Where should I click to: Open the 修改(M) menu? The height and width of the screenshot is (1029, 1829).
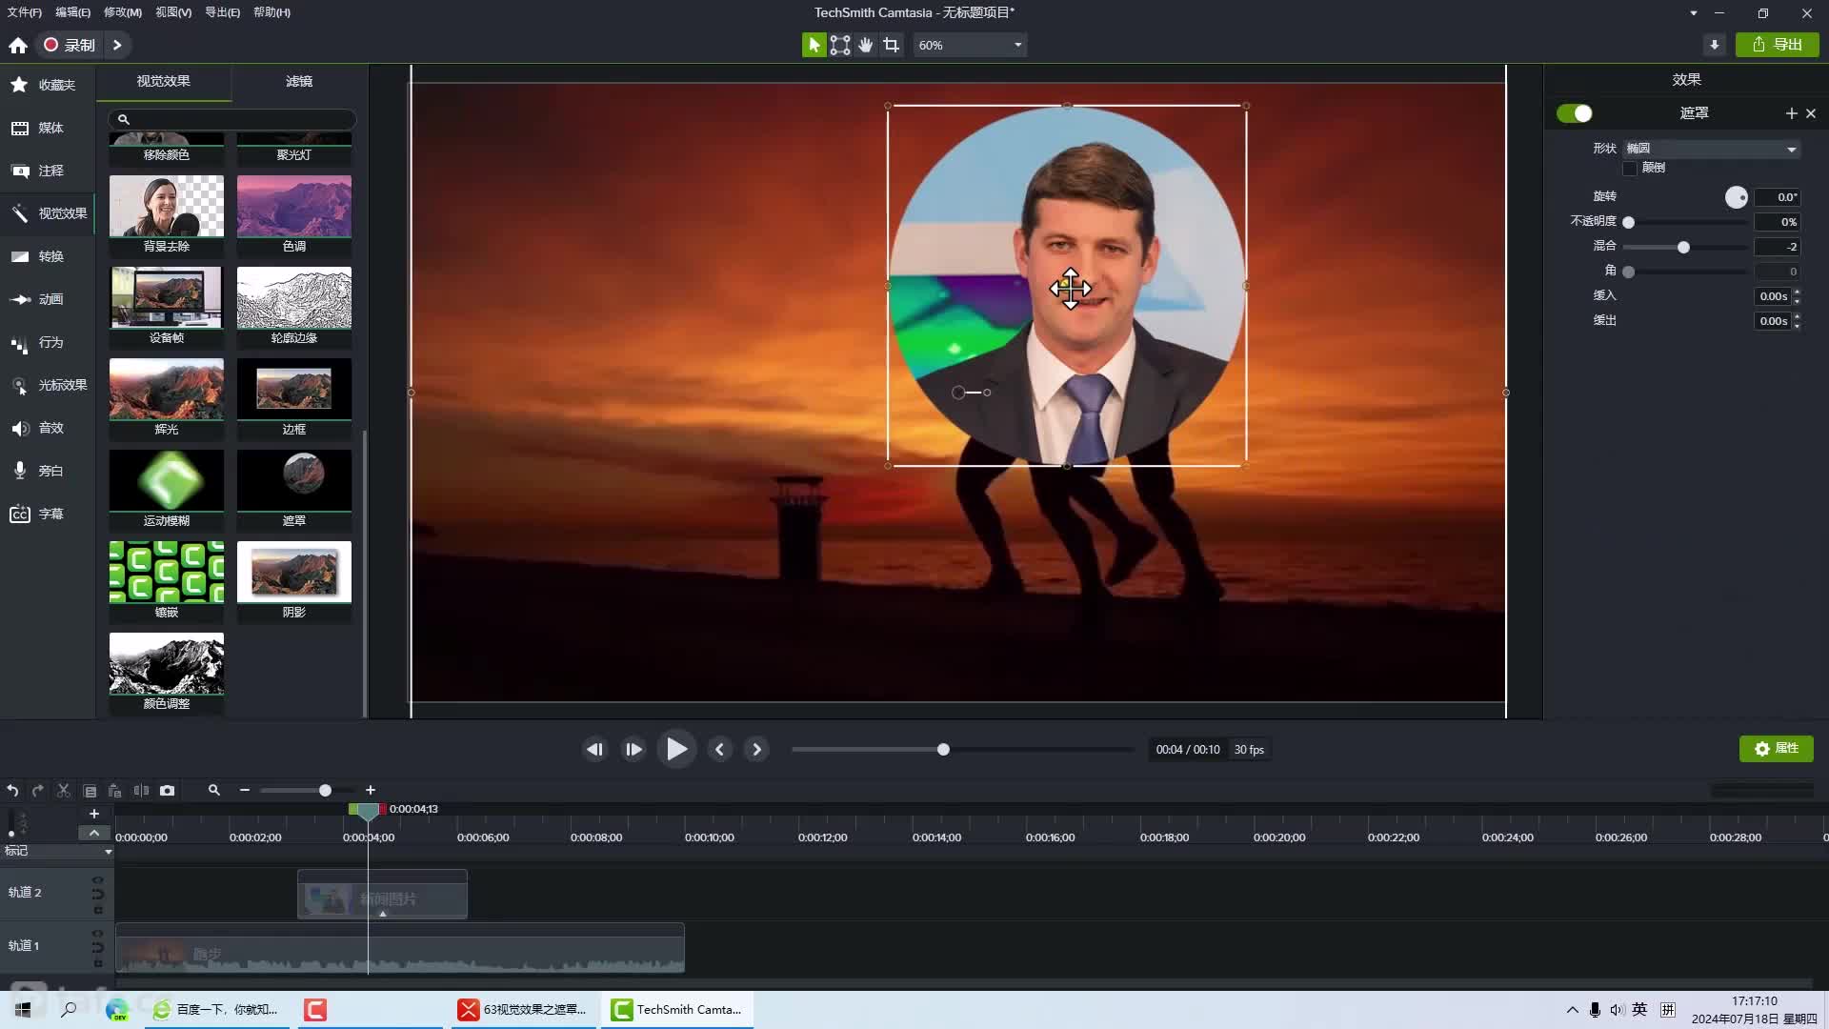pos(122,12)
